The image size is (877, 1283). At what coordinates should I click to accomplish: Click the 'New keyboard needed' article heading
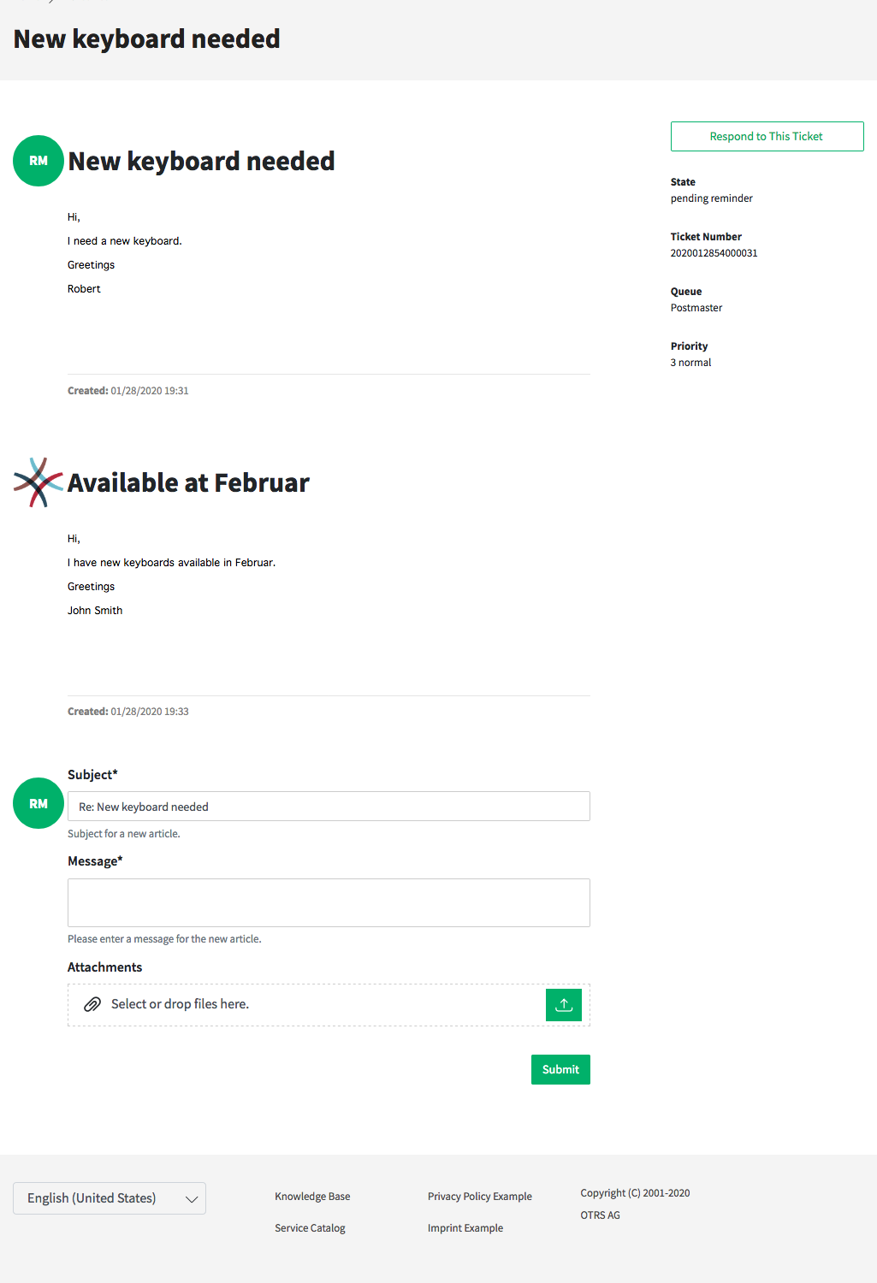[x=201, y=161]
